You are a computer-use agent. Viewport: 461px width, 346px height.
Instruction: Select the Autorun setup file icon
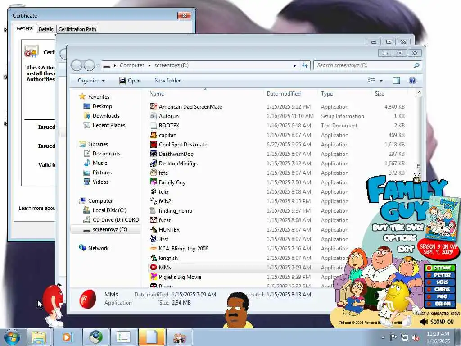153,116
